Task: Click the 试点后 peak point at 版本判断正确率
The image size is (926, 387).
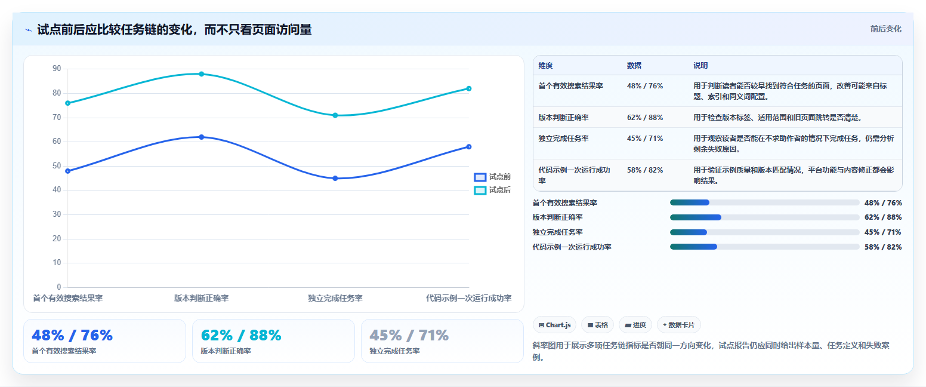Action: click(x=201, y=74)
